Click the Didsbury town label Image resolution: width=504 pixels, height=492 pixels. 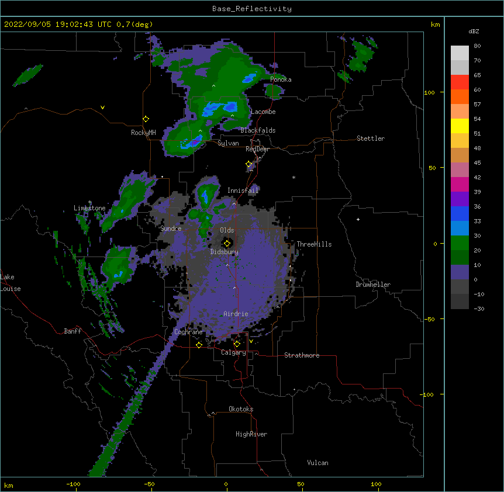point(224,252)
